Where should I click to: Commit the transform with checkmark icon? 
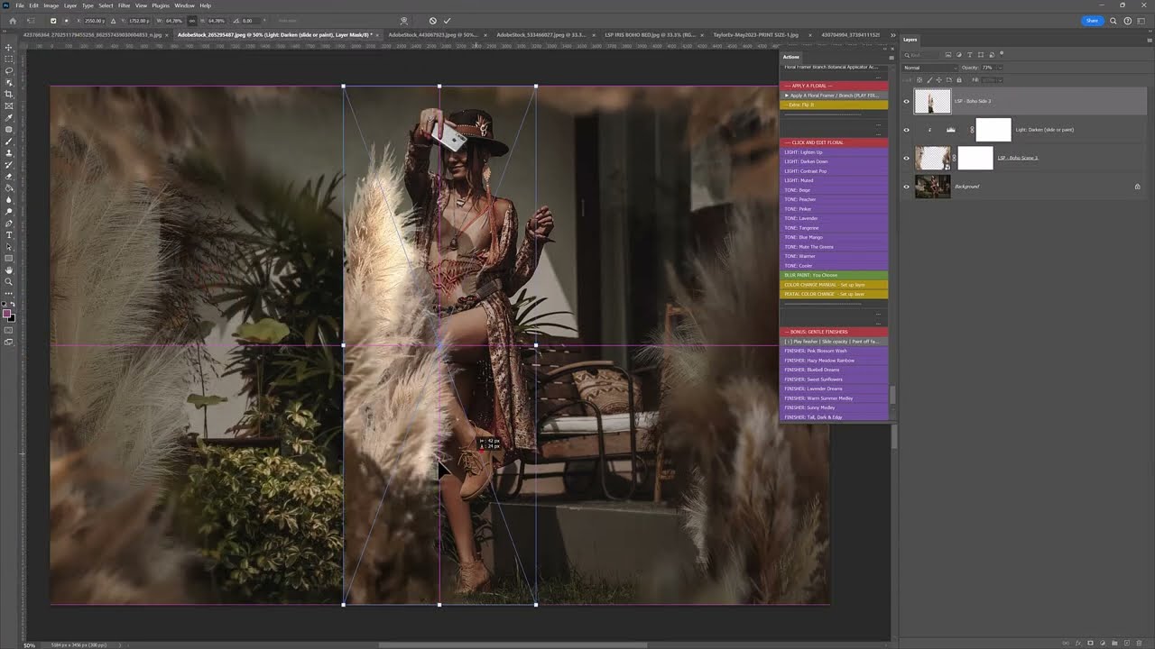pos(447,21)
